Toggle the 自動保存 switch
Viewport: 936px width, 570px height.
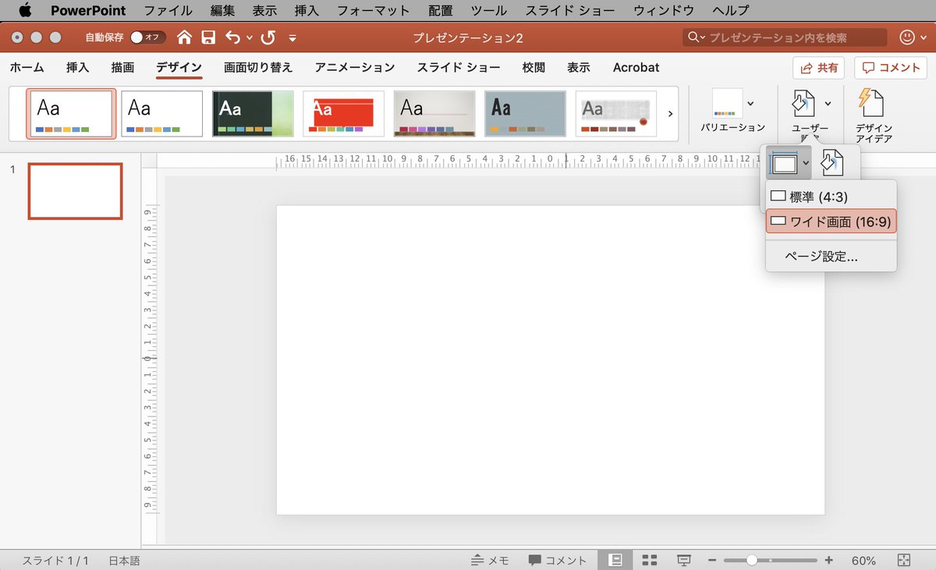coord(149,37)
